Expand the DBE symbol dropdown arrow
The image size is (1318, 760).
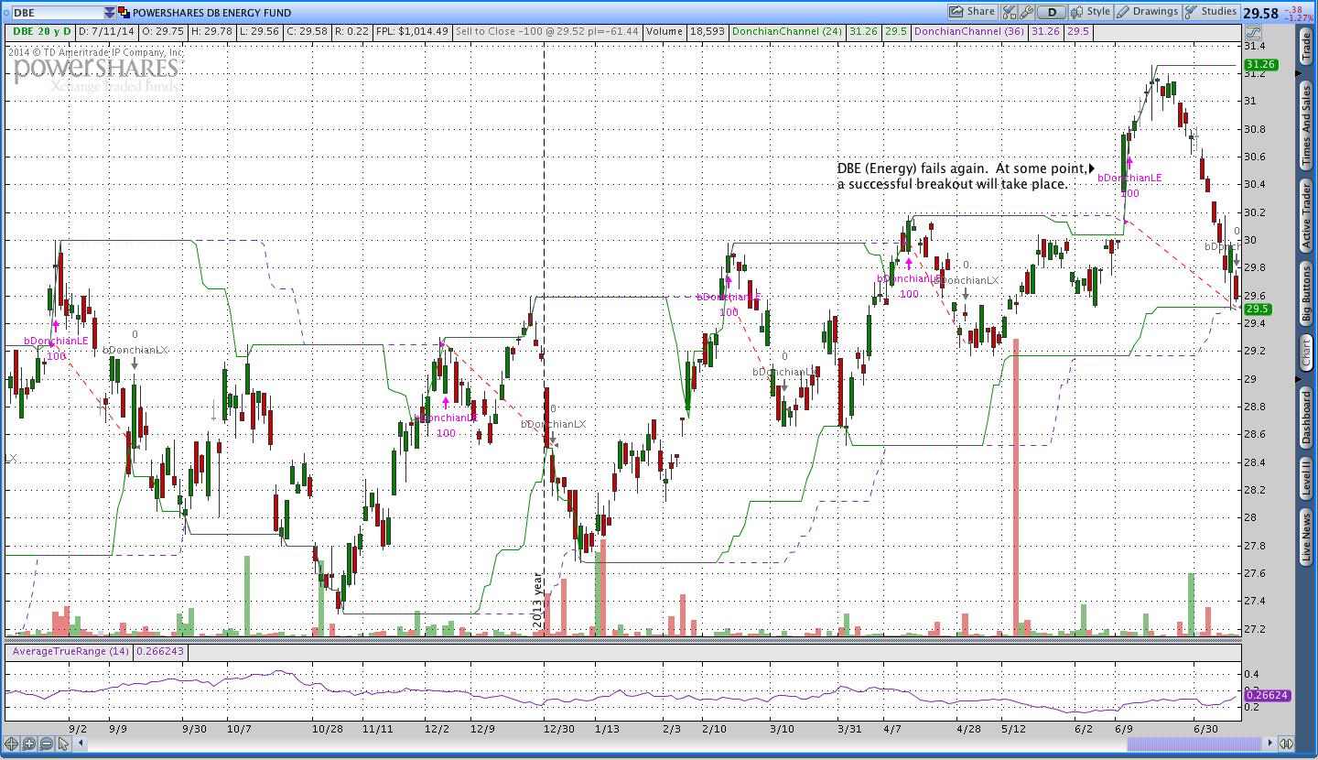[110, 13]
